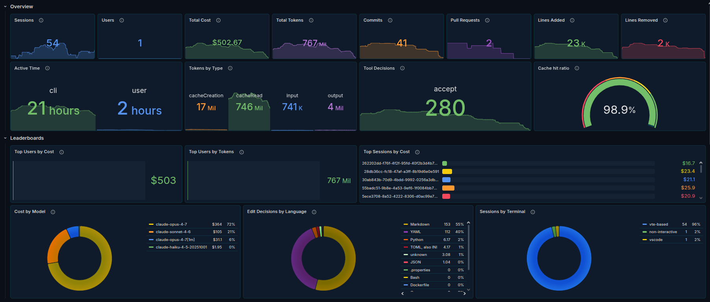Click the Sessions panel info icon
This screenshot has width=710, height=302.
41,20
